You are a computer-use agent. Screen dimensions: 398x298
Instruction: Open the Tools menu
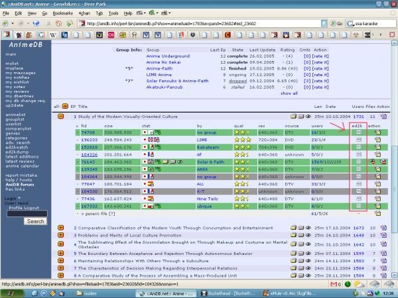coord(113,13)
